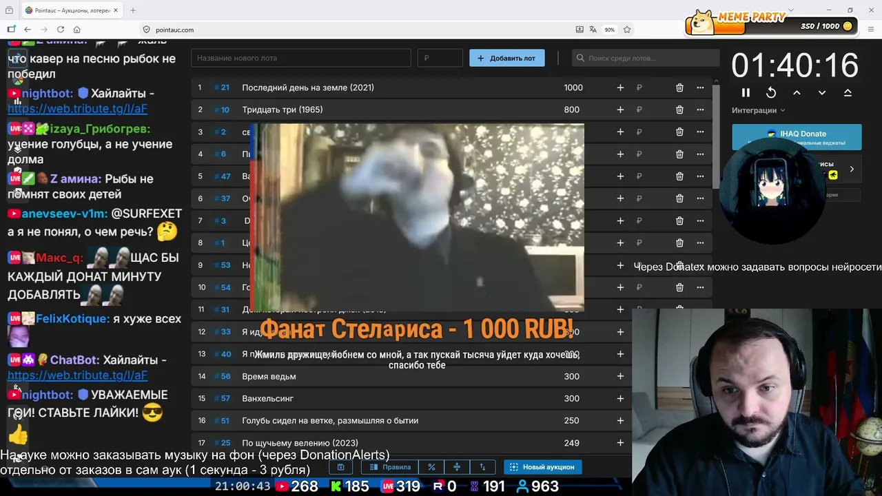Add amount to lot Голубь сидел на ветке
Image resolution: width=882 pixels, height=496 pixels.
coord(620,420)
